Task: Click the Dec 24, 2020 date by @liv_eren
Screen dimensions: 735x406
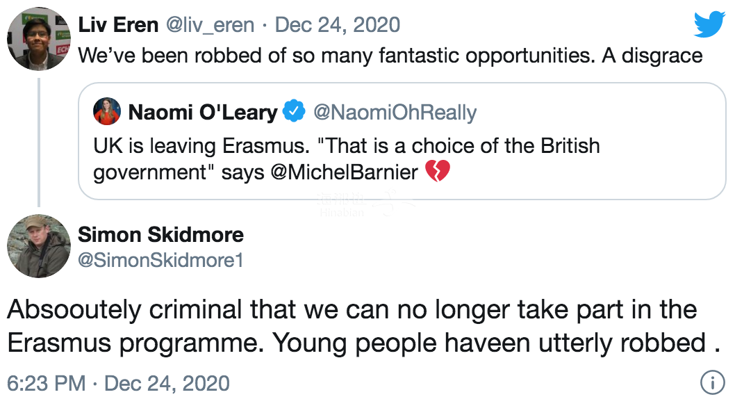Action: point(338,25)
